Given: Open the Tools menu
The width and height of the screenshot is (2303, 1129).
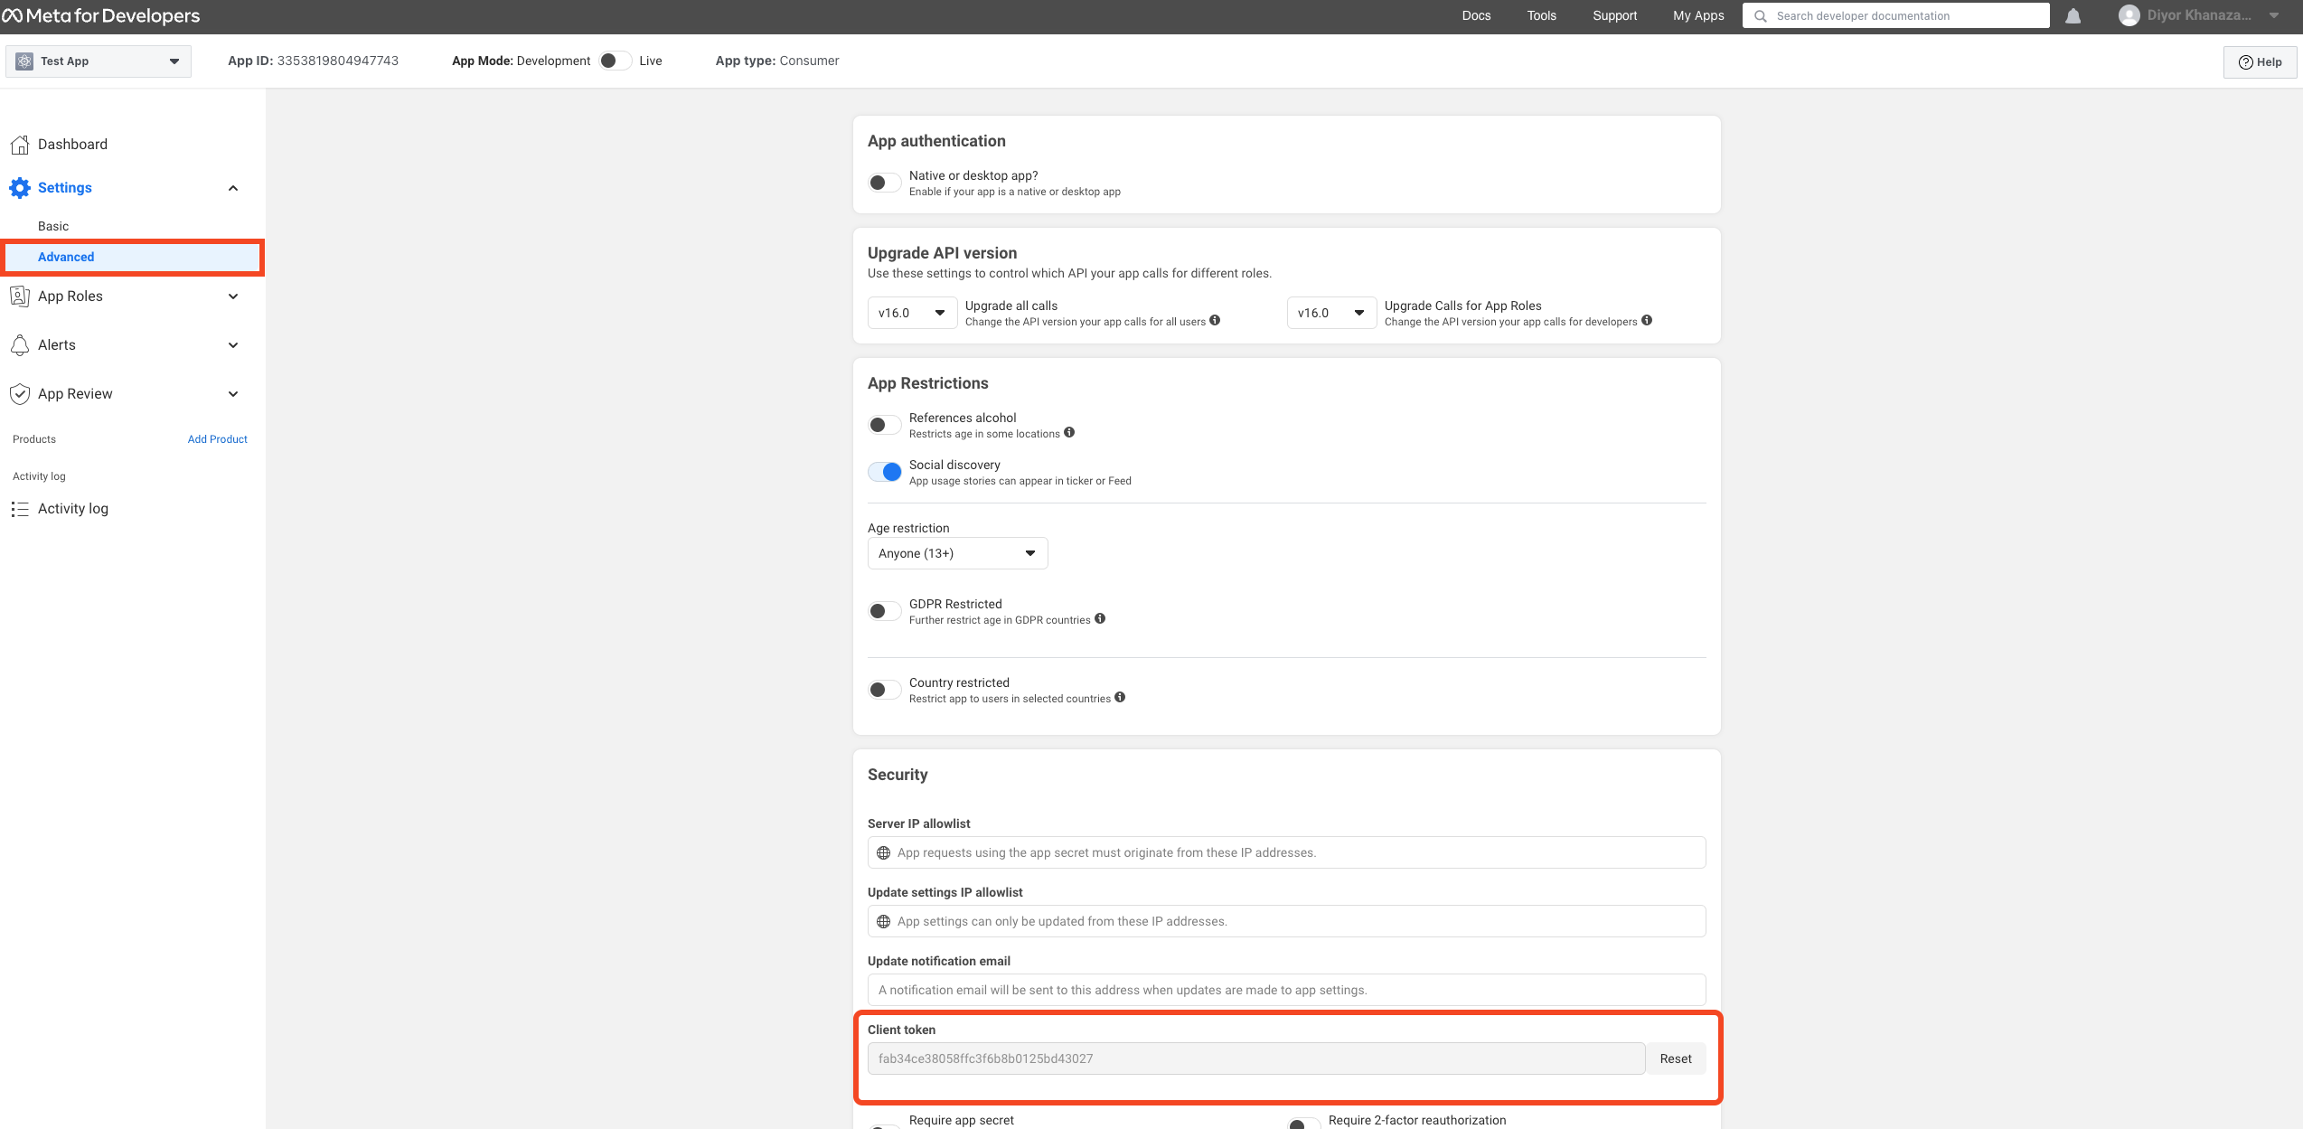Looking at the screenshot, I should coord(1541,16).
